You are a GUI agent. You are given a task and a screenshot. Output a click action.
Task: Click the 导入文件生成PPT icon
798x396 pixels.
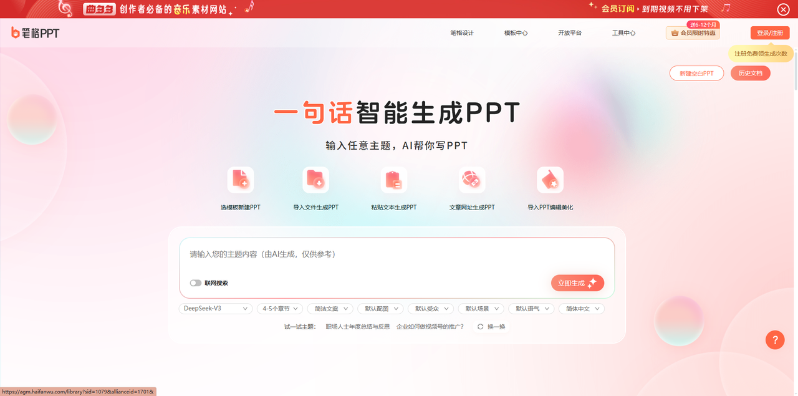(x=316, y=180)
